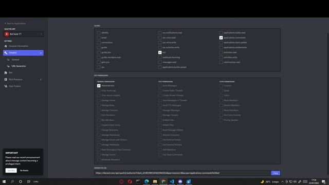The height and width of the screenshot is (185, 329).
Task: Check the Priority Speaker permission checkbox
Action: pos(221,120)
